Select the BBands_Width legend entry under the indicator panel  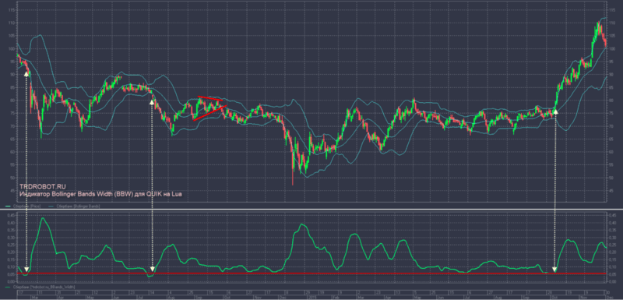40,287
